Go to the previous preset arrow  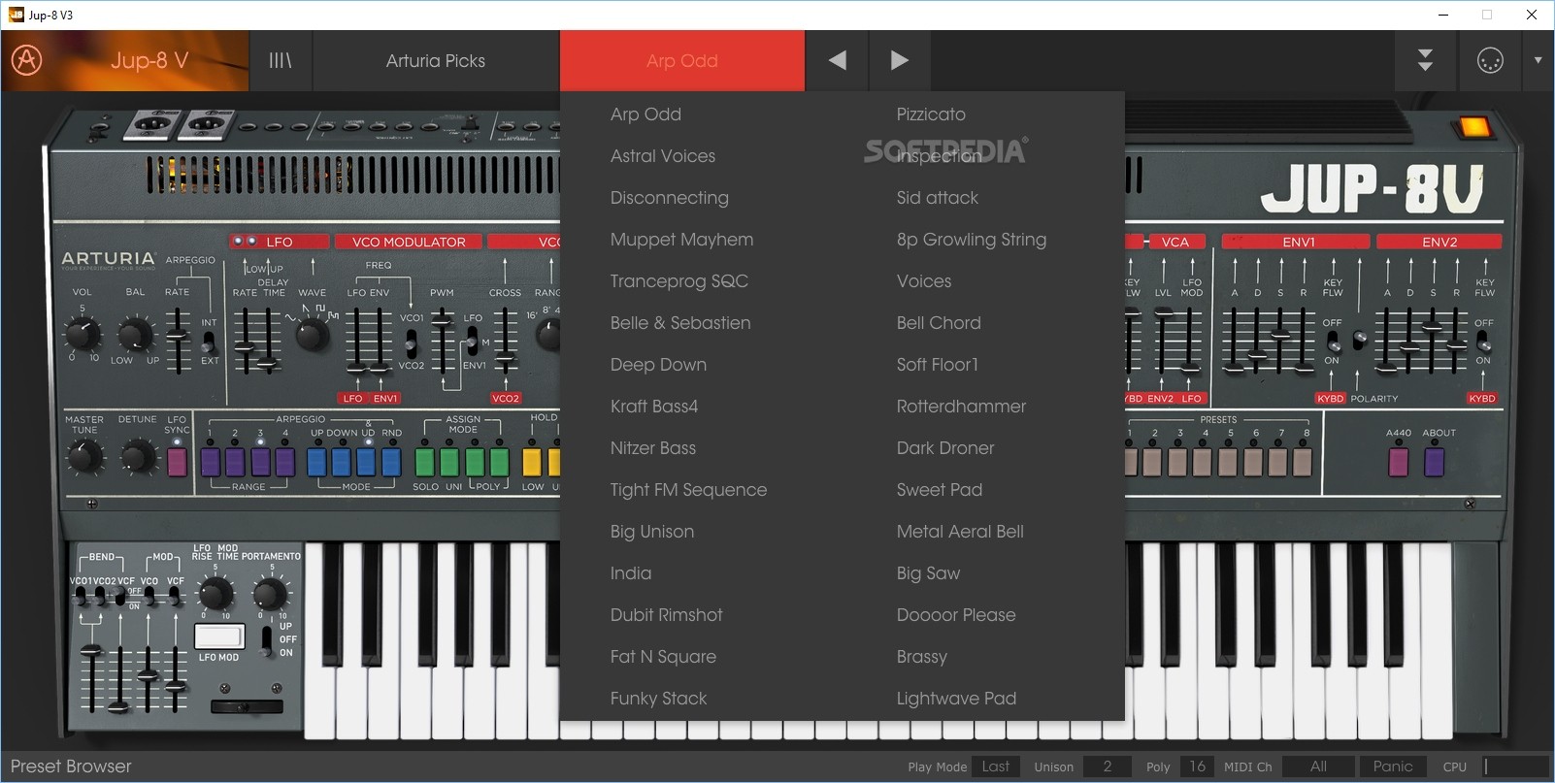tap(837, 60)
